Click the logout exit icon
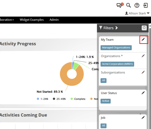Image resolution: width=151 pixels, height=129 pixels. (x=145, y=5)
